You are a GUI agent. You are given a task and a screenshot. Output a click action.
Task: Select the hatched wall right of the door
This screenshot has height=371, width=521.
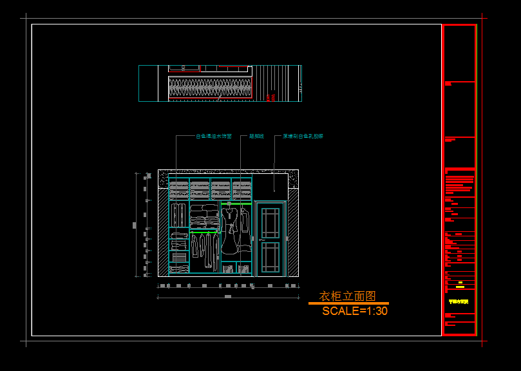(293, 232)
